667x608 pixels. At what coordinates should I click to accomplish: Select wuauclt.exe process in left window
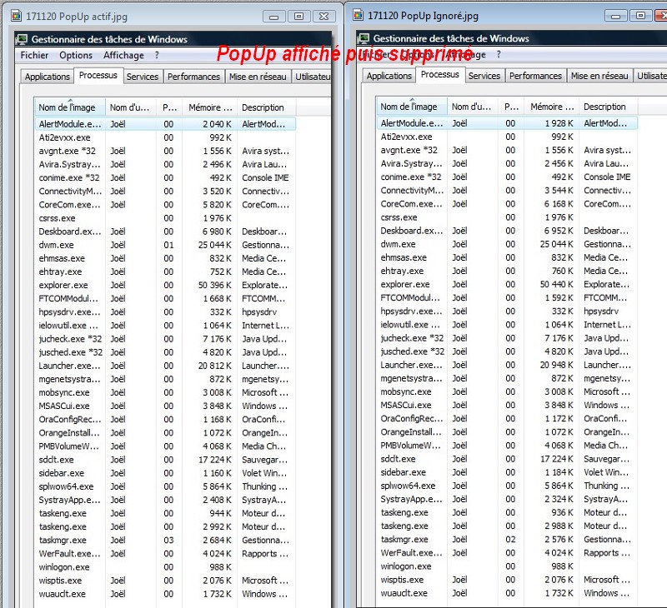tap(165, 594)
